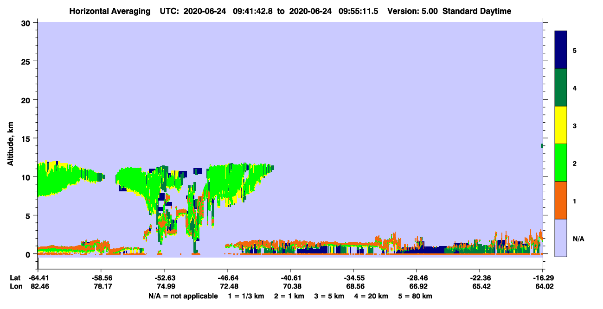Click the lavender N/A color swatch
Image resolution: width=603 pixels, height=309 pixels.
(561, 238)
